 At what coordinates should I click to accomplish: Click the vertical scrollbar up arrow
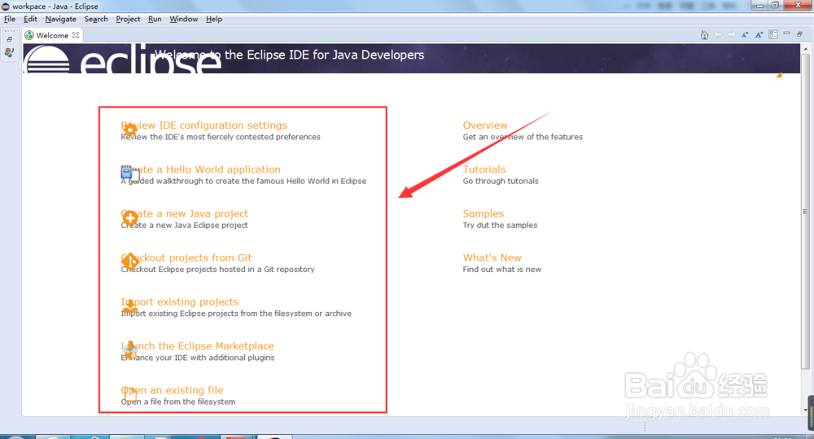805,49
